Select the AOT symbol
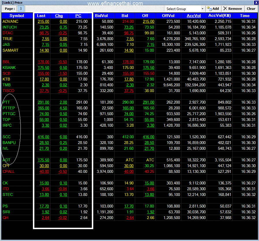Image resolution: width=259 pixels, height=241 pixels. click(x=6, y=160)
